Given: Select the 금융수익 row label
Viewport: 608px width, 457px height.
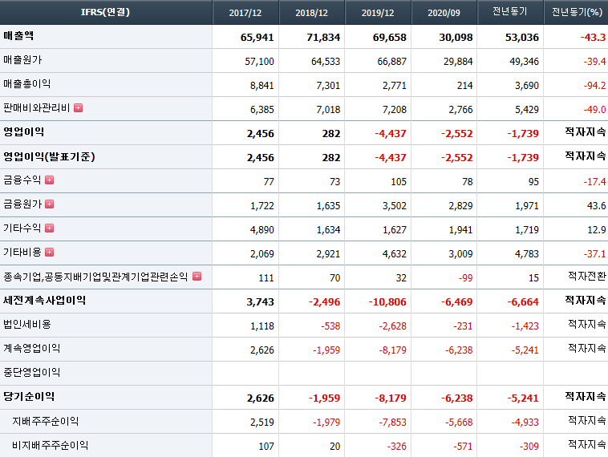Looking at the screenshot, I should (x=22, y=180).
